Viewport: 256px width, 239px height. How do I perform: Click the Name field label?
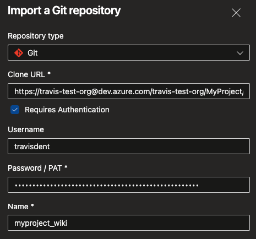(x=18, y=207)
